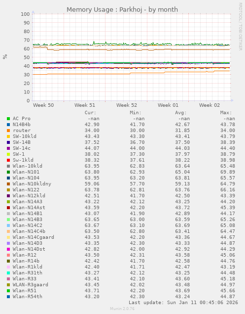Select the 'SW-14B' legend label
This screenshot has width=245, height=314.
pos(22,142)
